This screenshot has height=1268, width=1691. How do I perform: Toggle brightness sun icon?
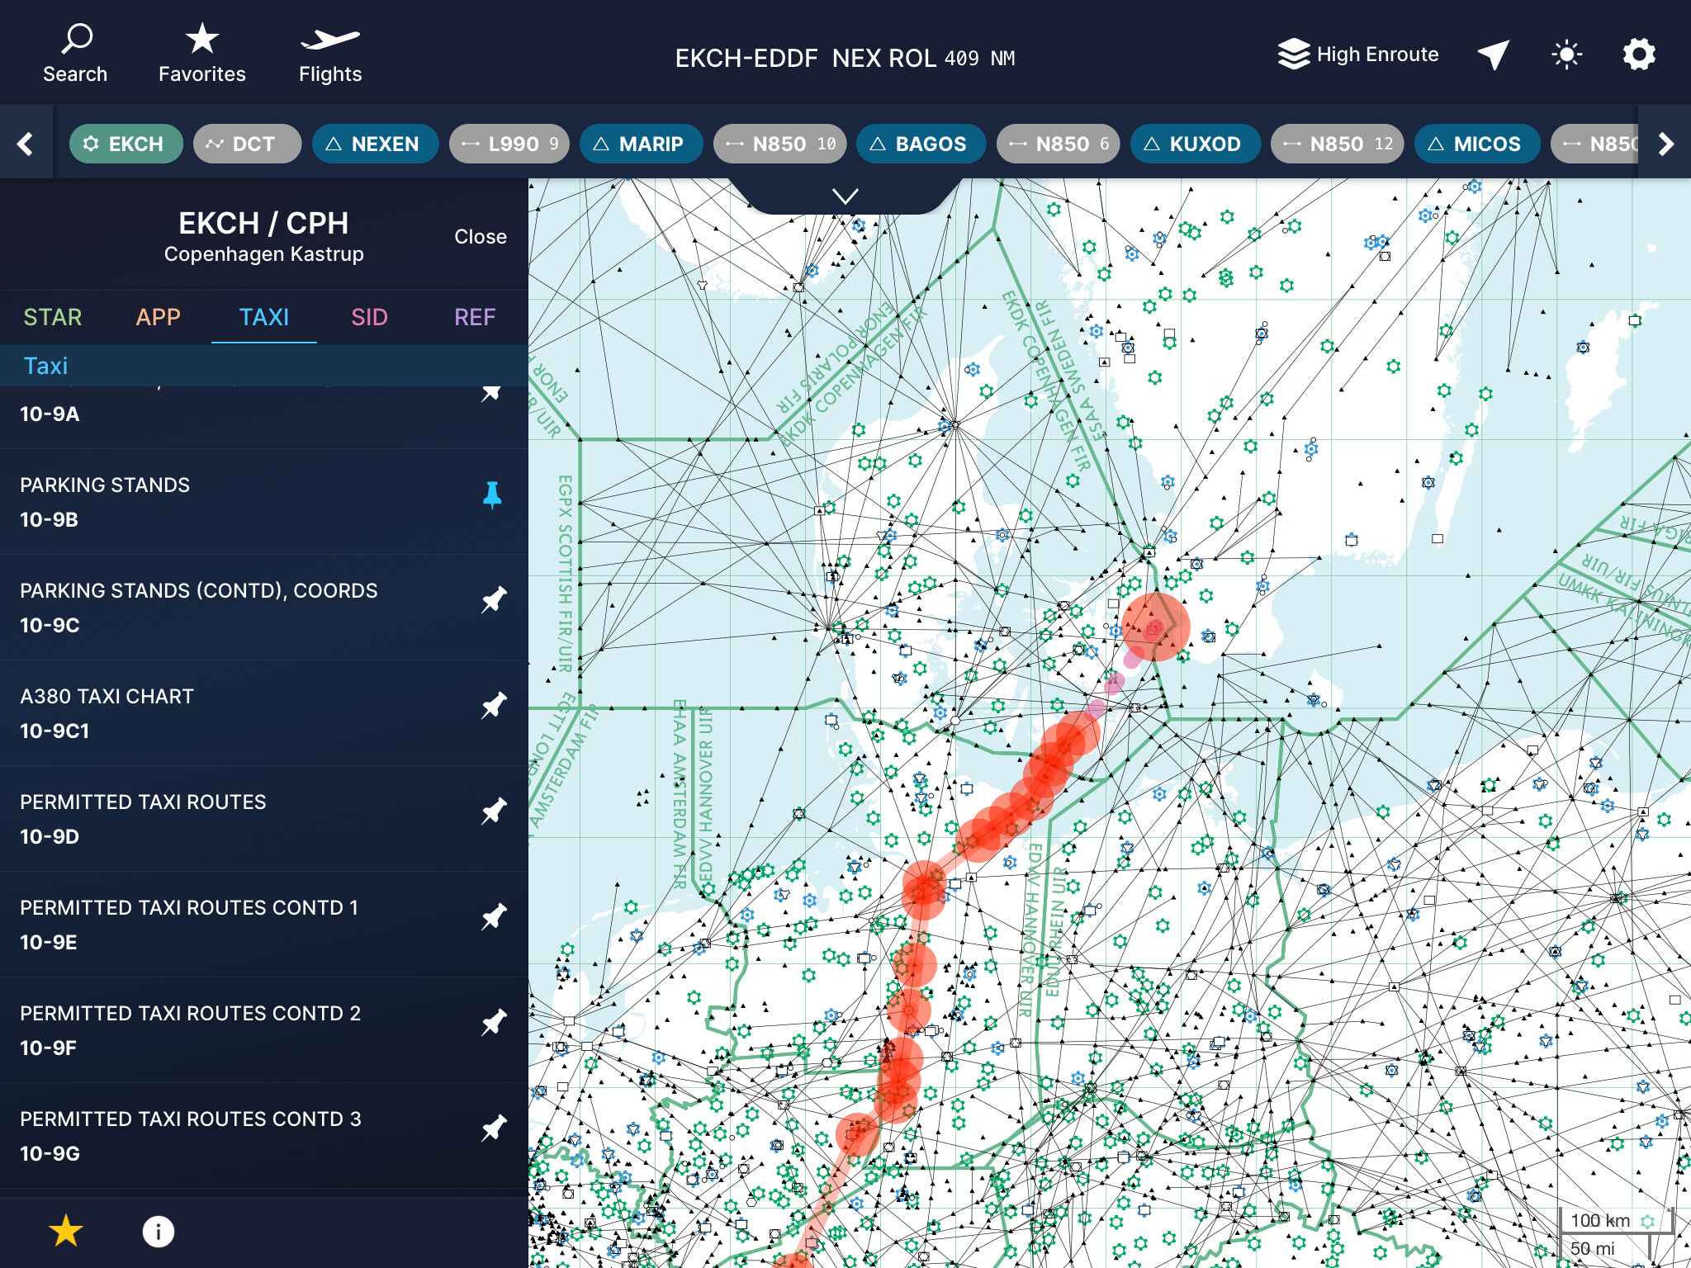(x=1566, y=54)
